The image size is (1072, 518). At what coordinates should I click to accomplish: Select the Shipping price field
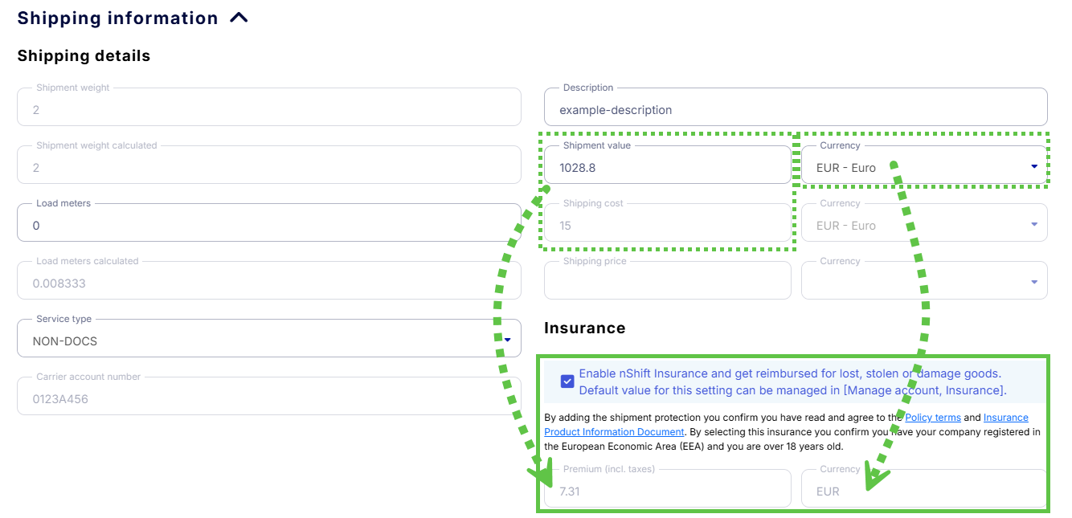tap(667, 283)
